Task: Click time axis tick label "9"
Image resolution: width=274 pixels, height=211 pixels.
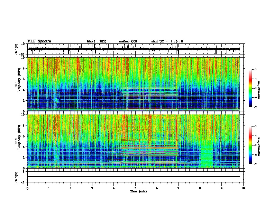Action: [x=221, y=188]
